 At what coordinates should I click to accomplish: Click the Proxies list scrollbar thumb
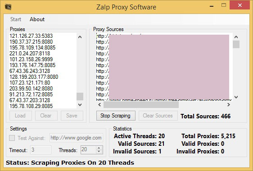coord(80,96)
